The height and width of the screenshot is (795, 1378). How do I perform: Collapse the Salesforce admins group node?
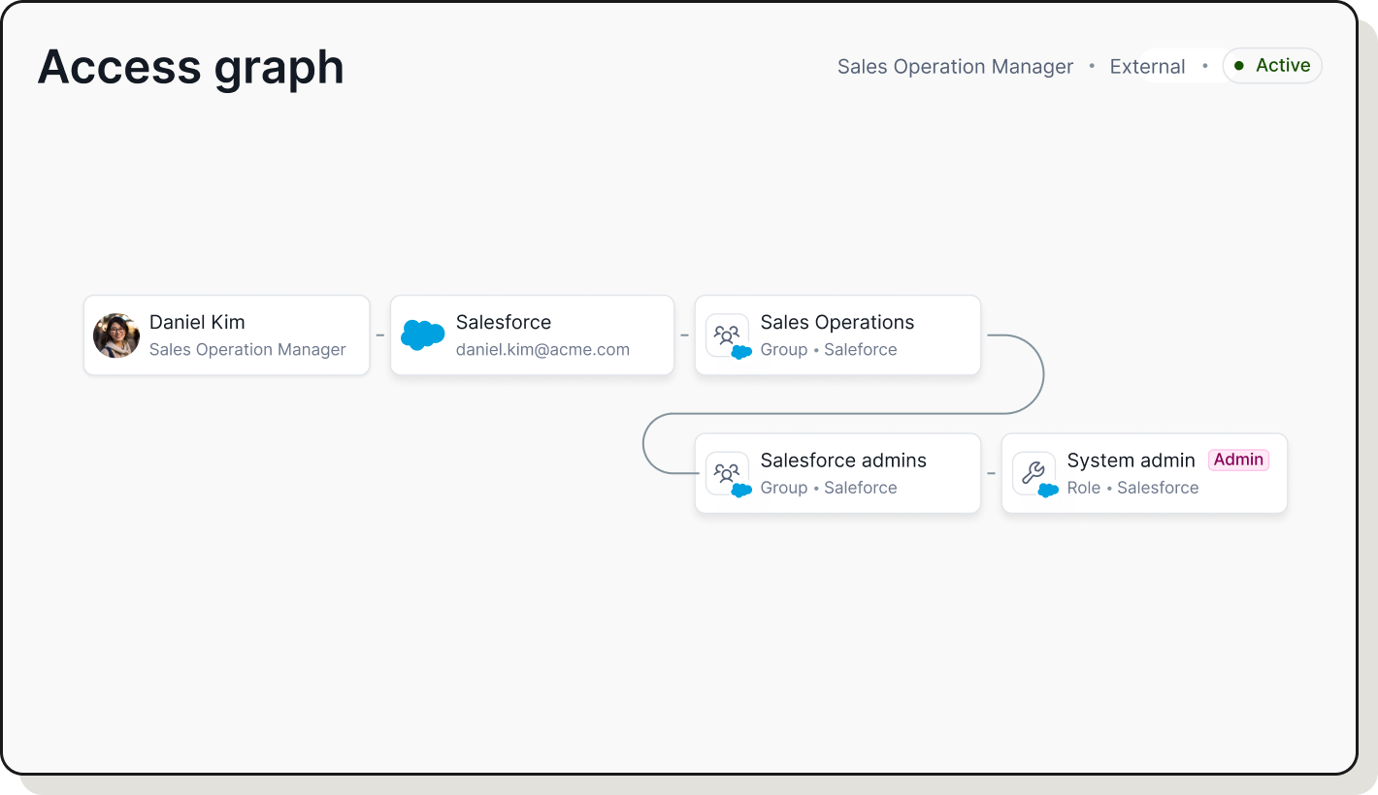(837, 473)
